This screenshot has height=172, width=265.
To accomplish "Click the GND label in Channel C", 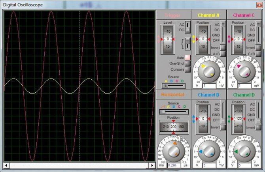I will tap(251, 35).
